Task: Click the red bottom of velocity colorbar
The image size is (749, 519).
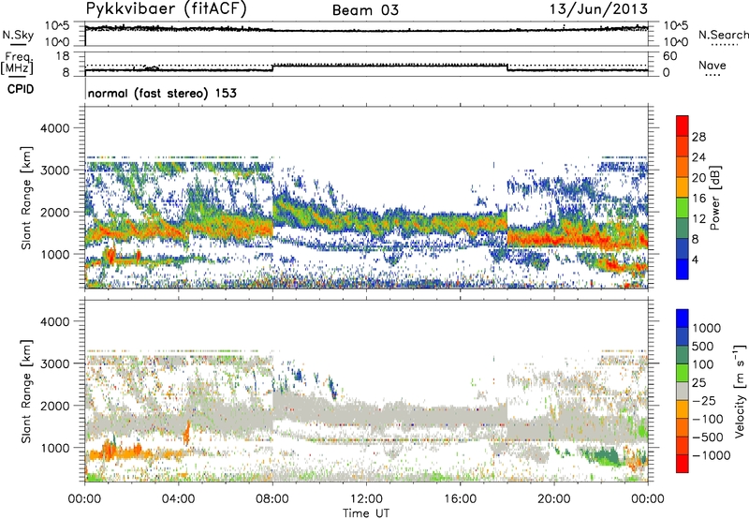Action: tap(683, 463)
